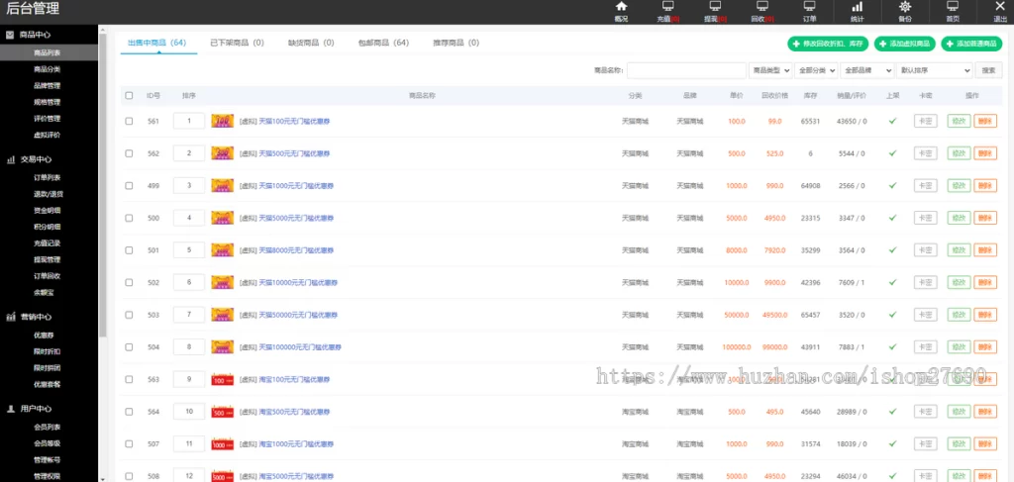This screenshot has width=1014, height=482.
Task: Switch to the 已下架商品 tab
Action: coord(236,43)
